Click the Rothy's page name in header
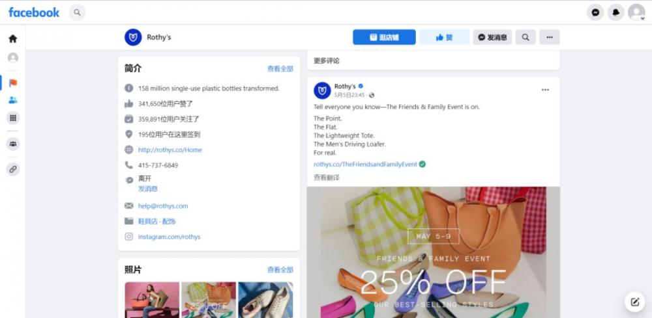The width and height of the screenshot is (652, 318). (159, 37)
